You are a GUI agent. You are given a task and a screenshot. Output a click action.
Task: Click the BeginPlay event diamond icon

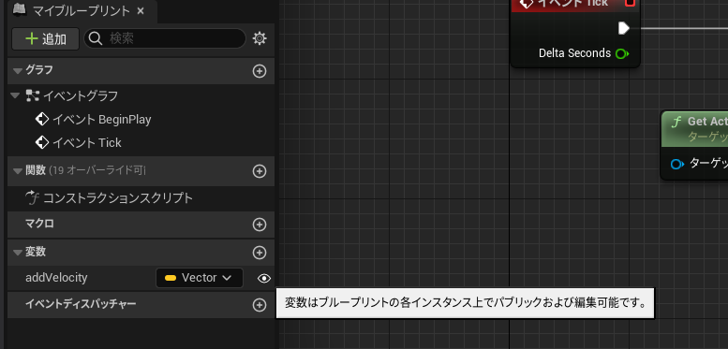coord(42,120)
